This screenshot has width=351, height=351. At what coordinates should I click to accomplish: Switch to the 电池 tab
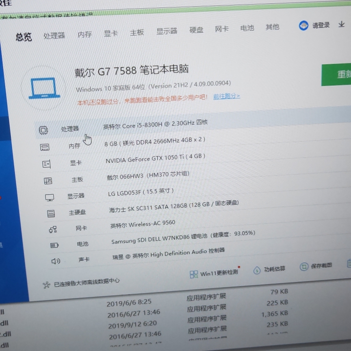pos(247,28)
